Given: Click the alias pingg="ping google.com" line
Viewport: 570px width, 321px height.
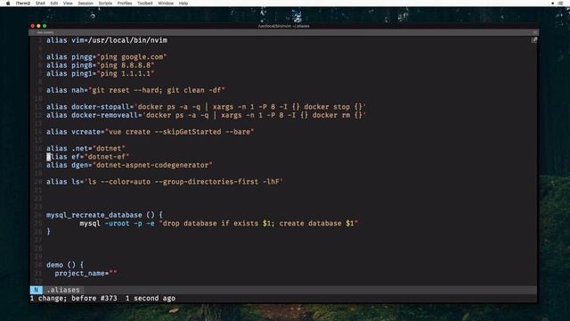Looking at the screenshot, I should pos(107,57).
